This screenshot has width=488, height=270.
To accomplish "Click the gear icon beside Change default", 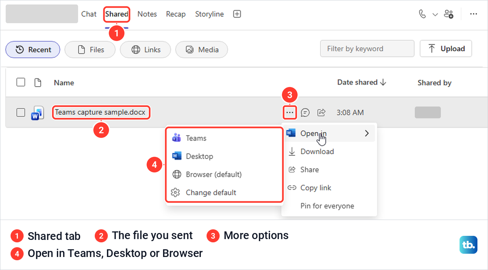I will pos(175,193).
